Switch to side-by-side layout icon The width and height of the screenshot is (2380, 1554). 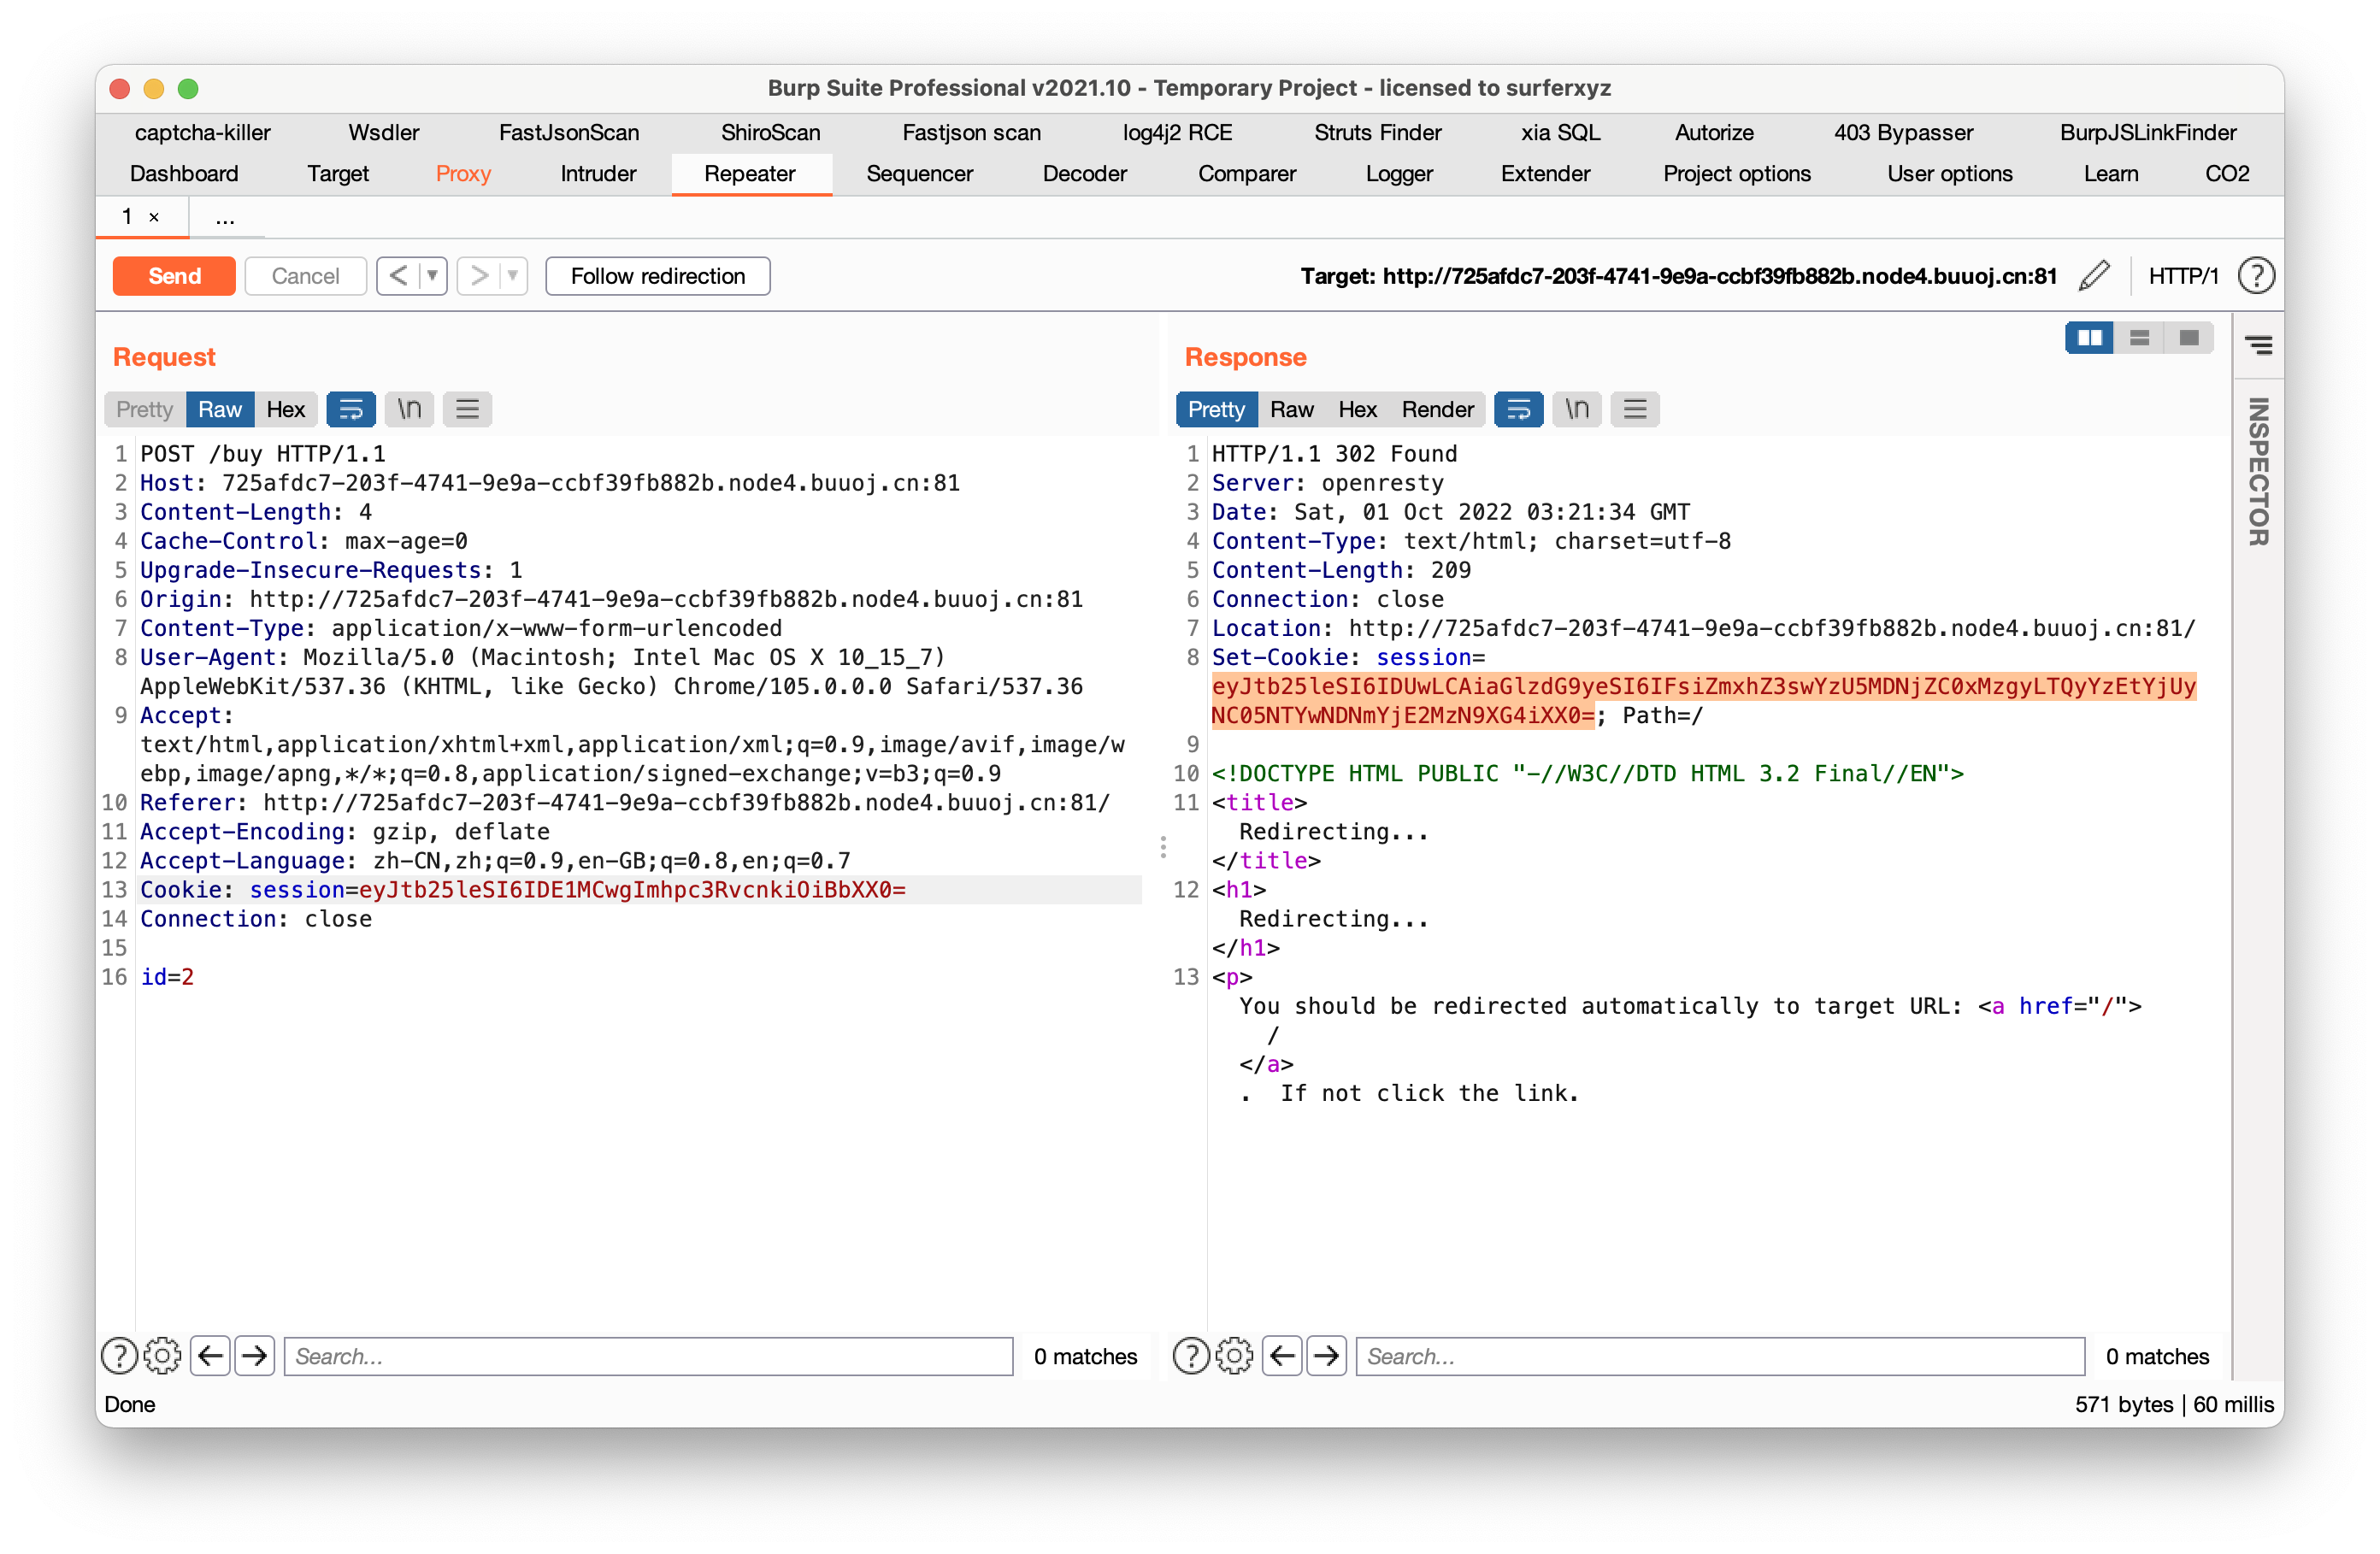(x=2089, y=338)
